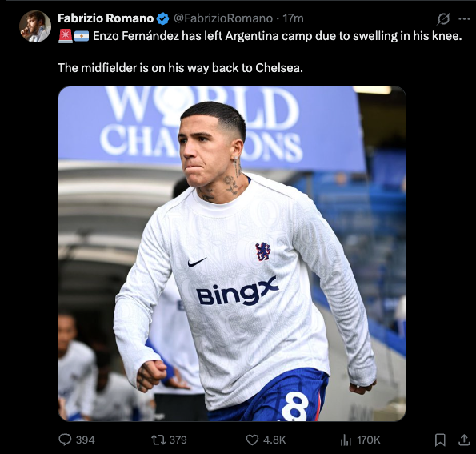This screenshot has width=476, height=454.
Task: Toggle the heart like icon
Action: [x=252, y=440]
